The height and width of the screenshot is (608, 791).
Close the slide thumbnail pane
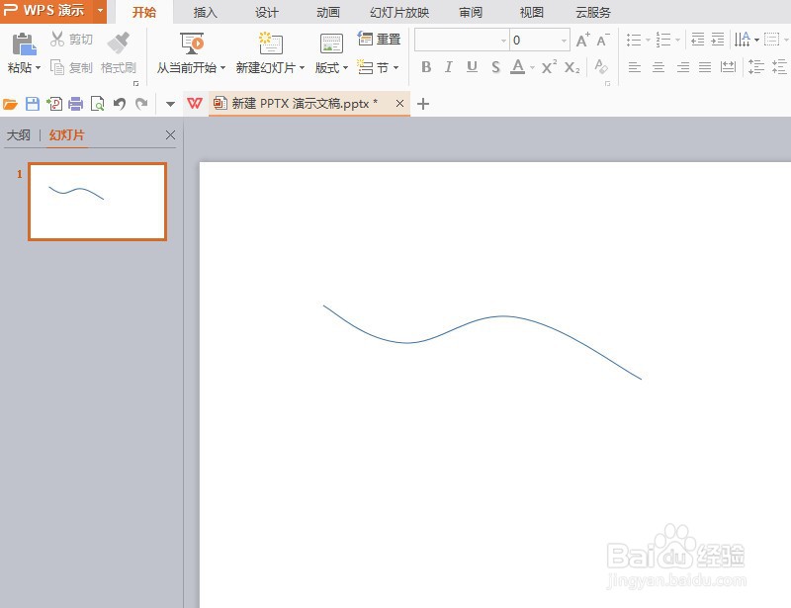(170, 134)
